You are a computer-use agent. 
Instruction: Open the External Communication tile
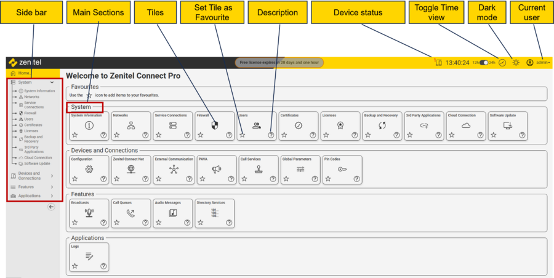coord(173,170)
